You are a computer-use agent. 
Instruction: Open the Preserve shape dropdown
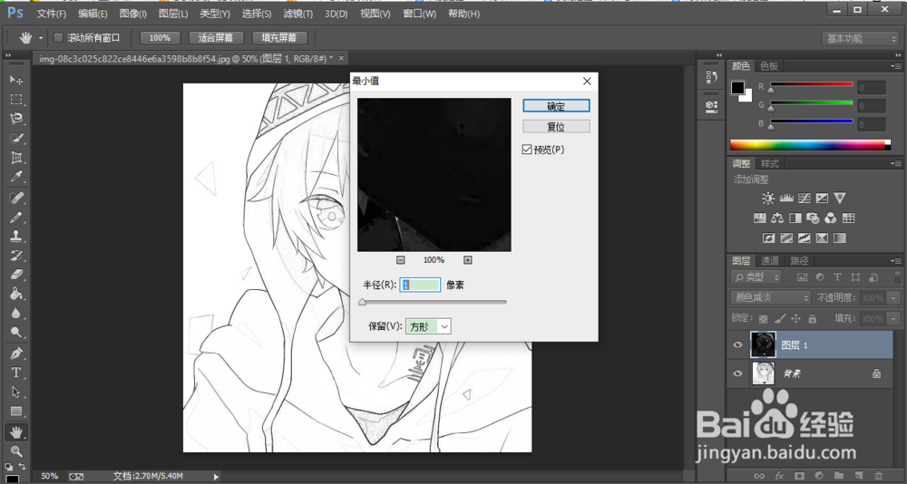pyautogui.click(x=428, y=326)
